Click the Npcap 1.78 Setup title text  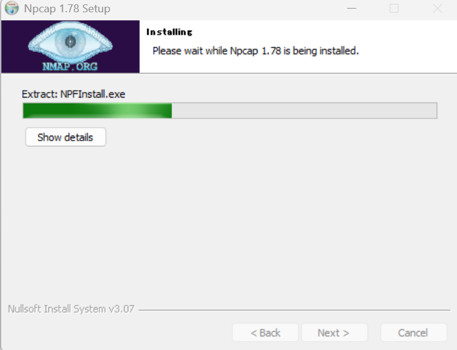pyautogui.click(x=67, y=9)
